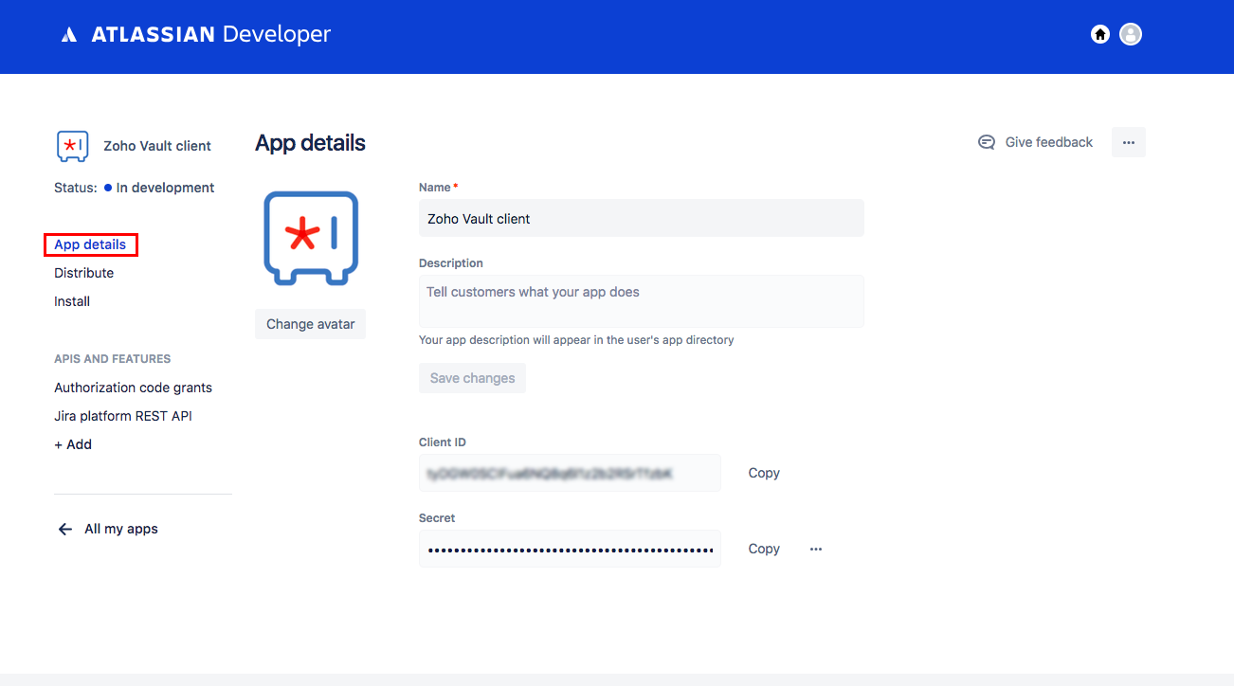
Task: Copy the Client ID
Action: (x=764, y=473)
